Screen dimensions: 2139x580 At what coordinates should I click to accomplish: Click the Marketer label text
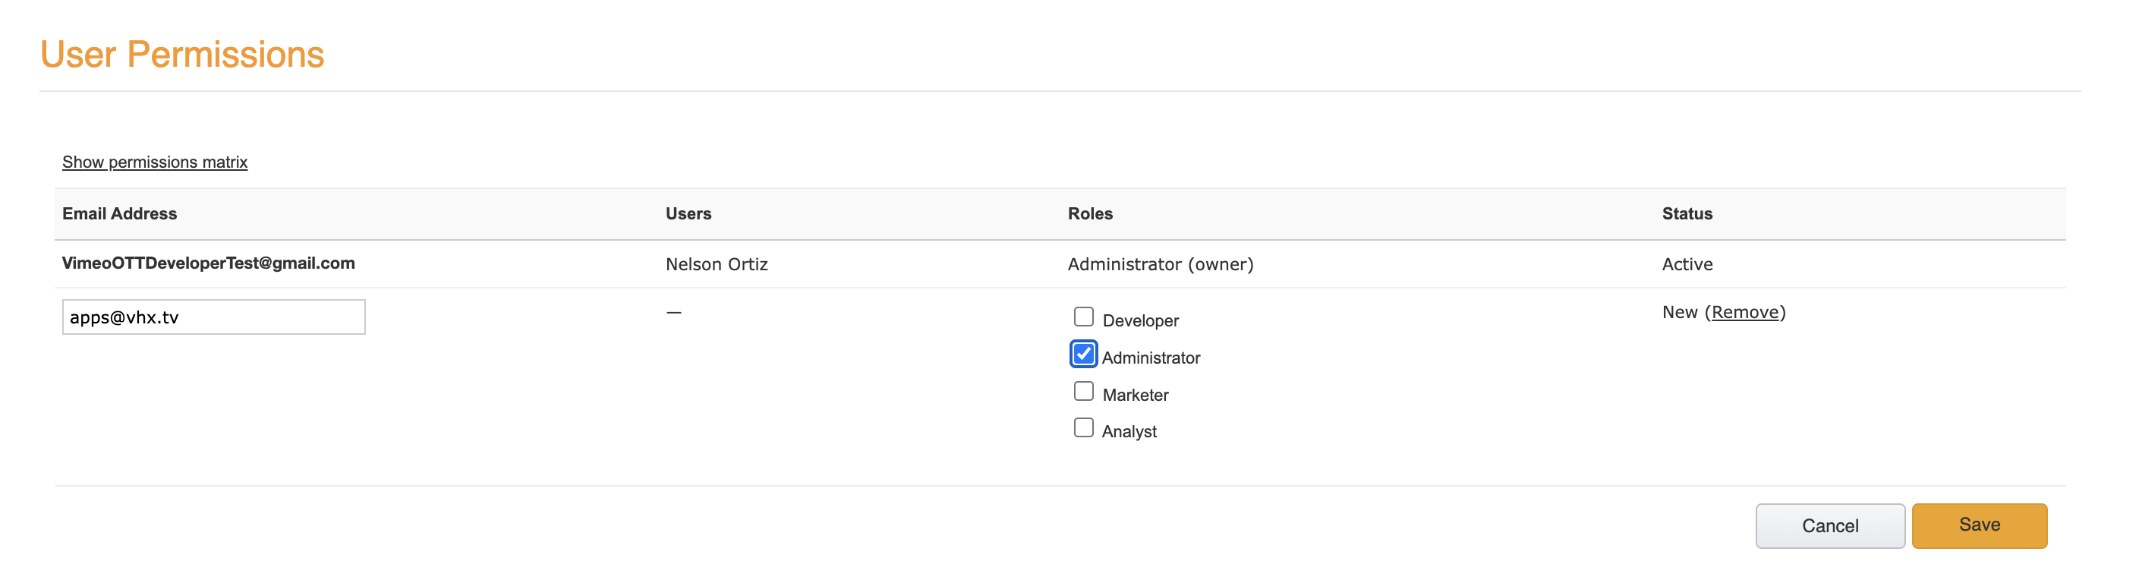pos(1135,396)
